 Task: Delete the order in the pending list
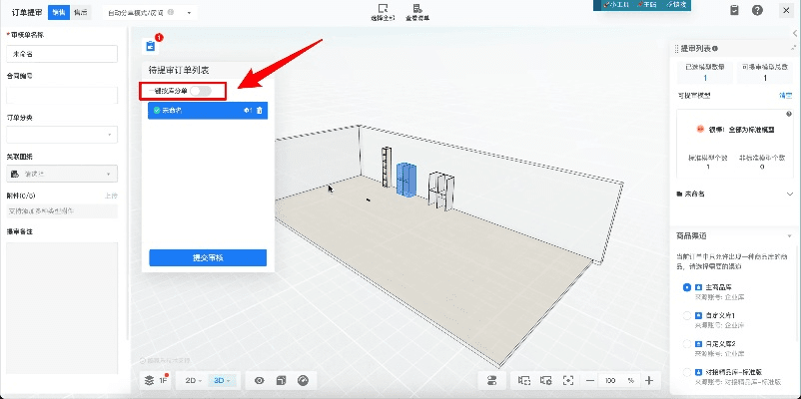click(260, 110)
